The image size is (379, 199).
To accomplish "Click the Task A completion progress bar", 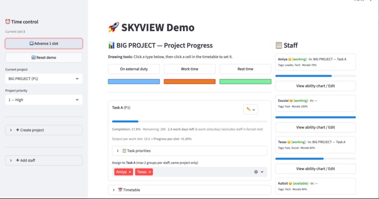I will click(x=189, y=121).
